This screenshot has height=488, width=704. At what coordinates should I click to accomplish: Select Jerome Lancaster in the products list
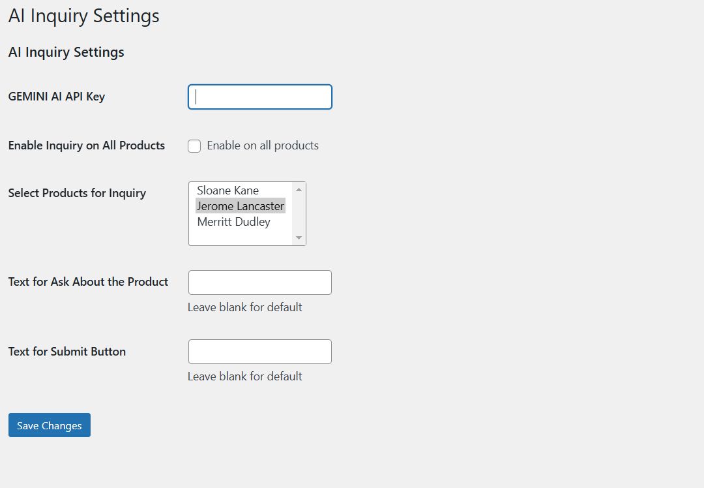[x=241, y=206]
